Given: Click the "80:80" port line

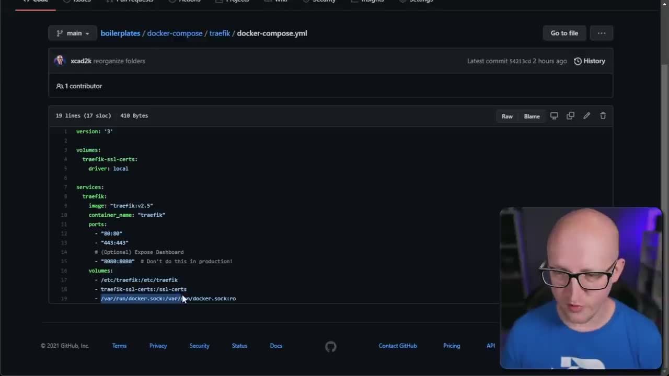Looking at the screenshot, I should [108, 233].
